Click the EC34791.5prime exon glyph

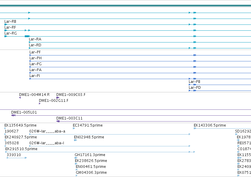click(74, 128)
